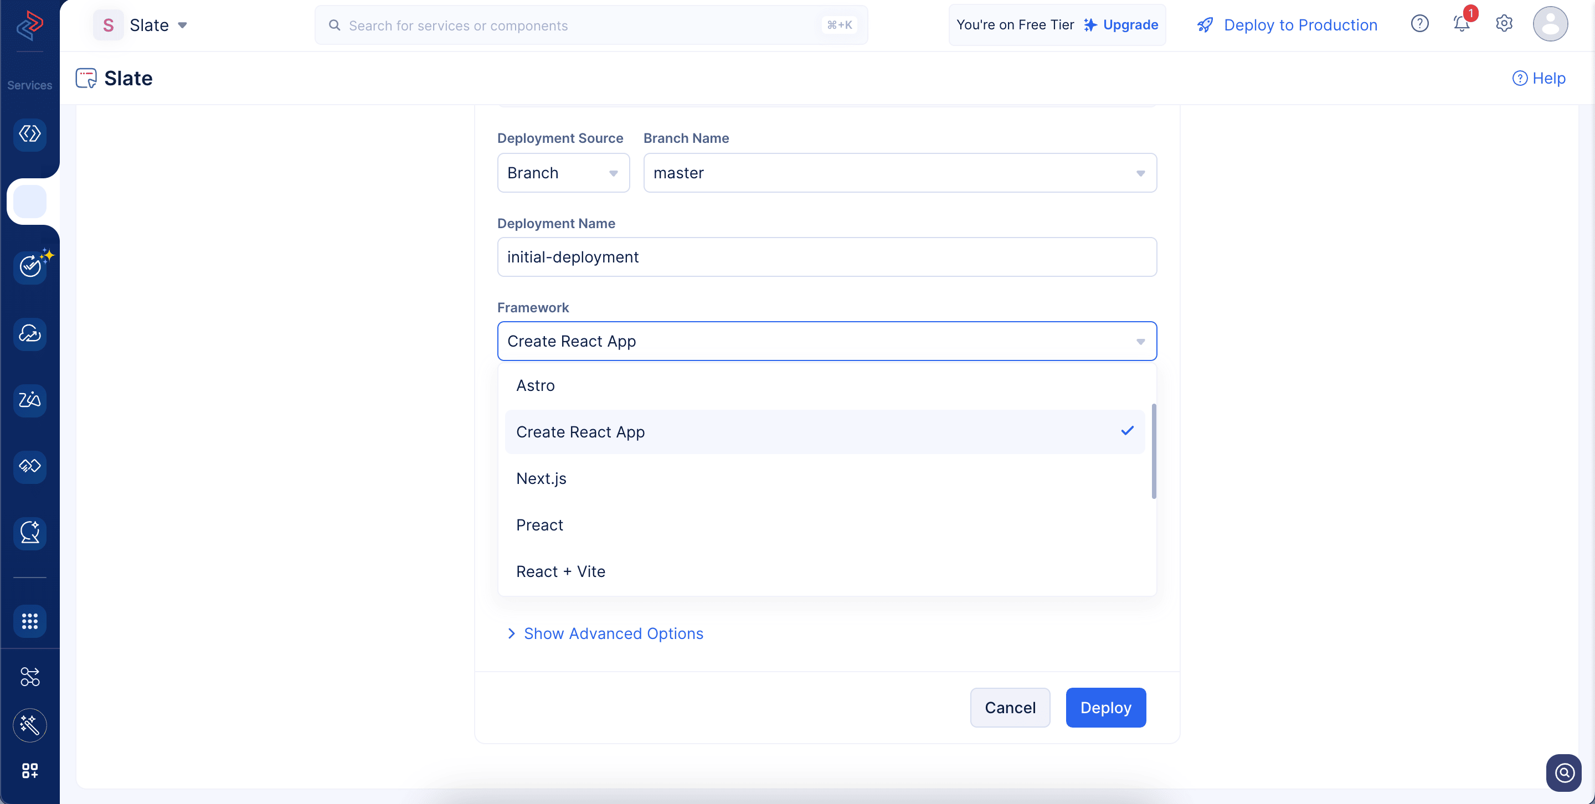Focus the search for services or components field
The width and height of the screenshot is (1595, 804).
(591, 25)
